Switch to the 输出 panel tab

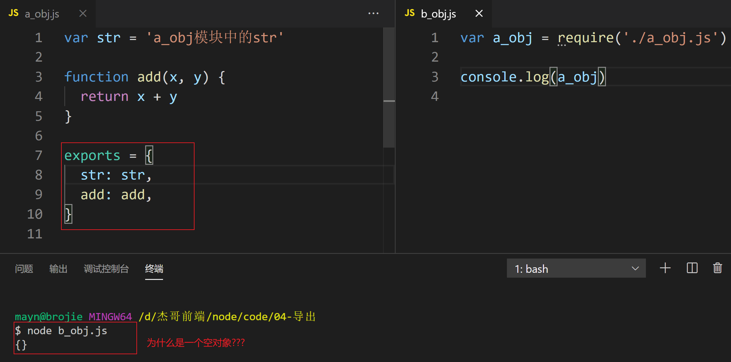[x=58, y=269]
